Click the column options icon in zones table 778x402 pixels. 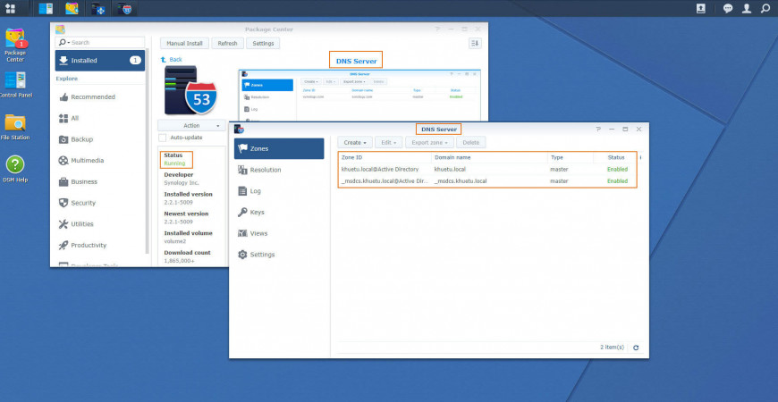640,157
